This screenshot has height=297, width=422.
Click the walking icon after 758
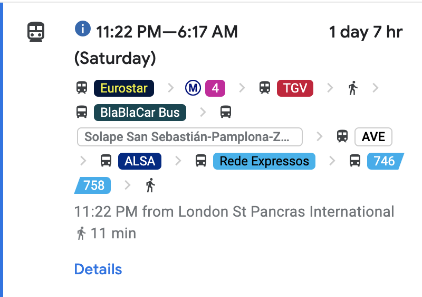(150, 185)
